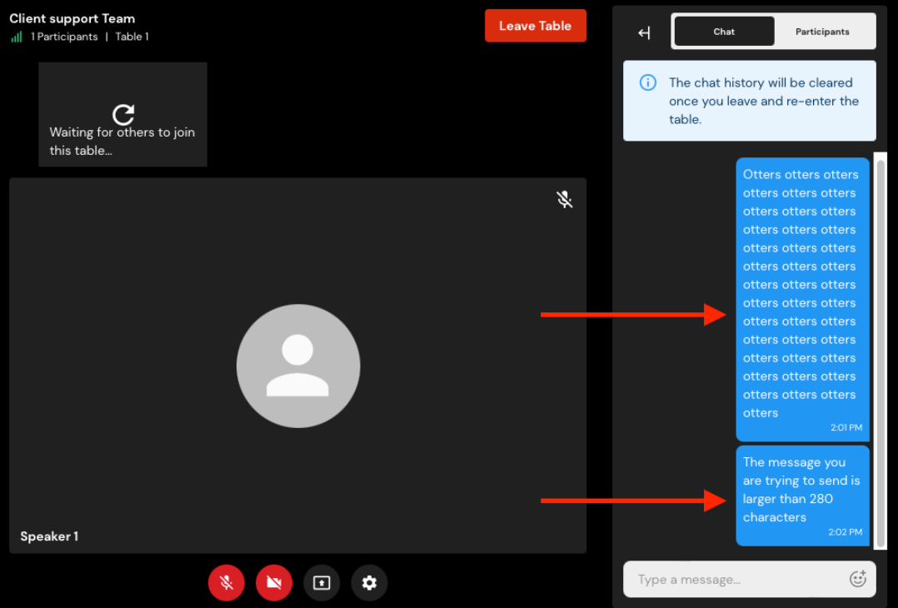The height and width of the screenshot is (608, 898).
Task: Click the signal strength bars icon
Action: click(x=17, y=37)
